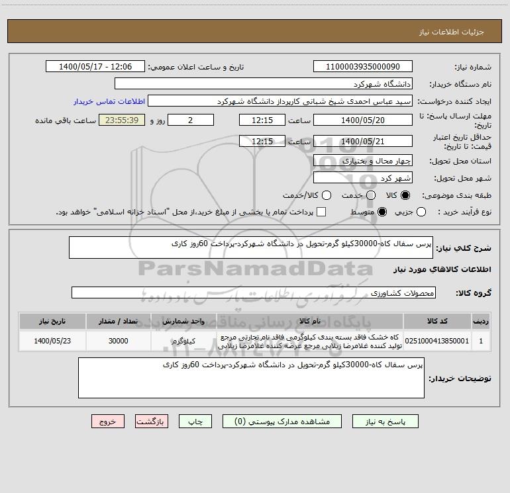The width and height of the screenshot is (510, 493).
Task: Click the واحد شمارش column header
Action: click(183, 321)
